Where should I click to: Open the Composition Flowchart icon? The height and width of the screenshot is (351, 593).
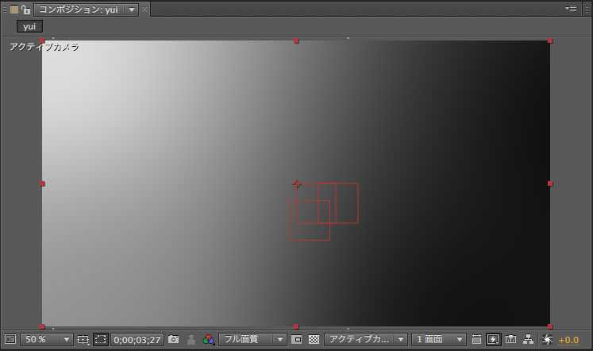(529, 339)
